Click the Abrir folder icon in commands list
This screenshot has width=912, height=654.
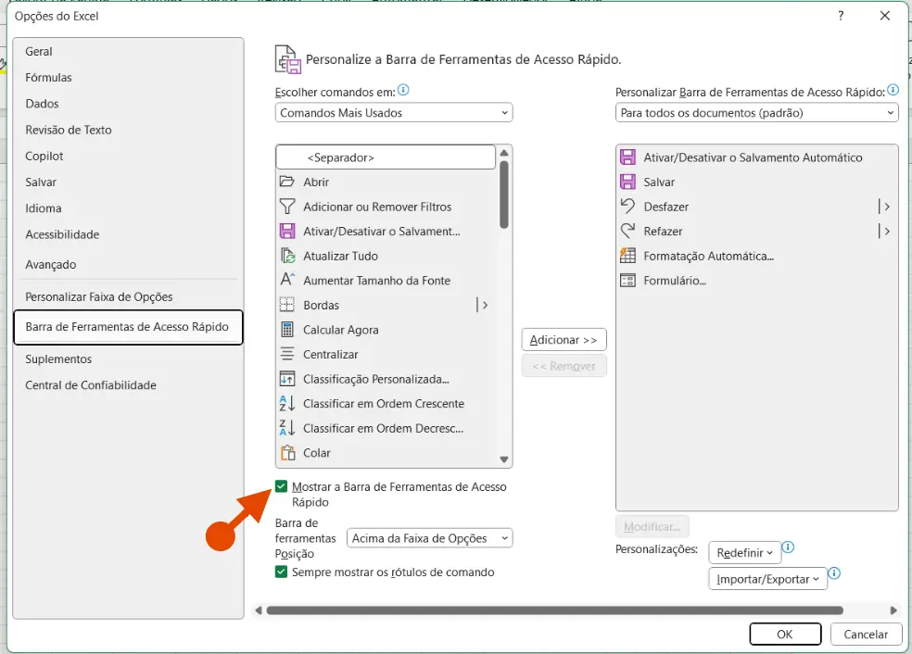point(286,182)
